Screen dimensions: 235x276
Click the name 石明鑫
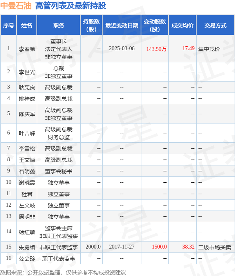pos(27,171)
